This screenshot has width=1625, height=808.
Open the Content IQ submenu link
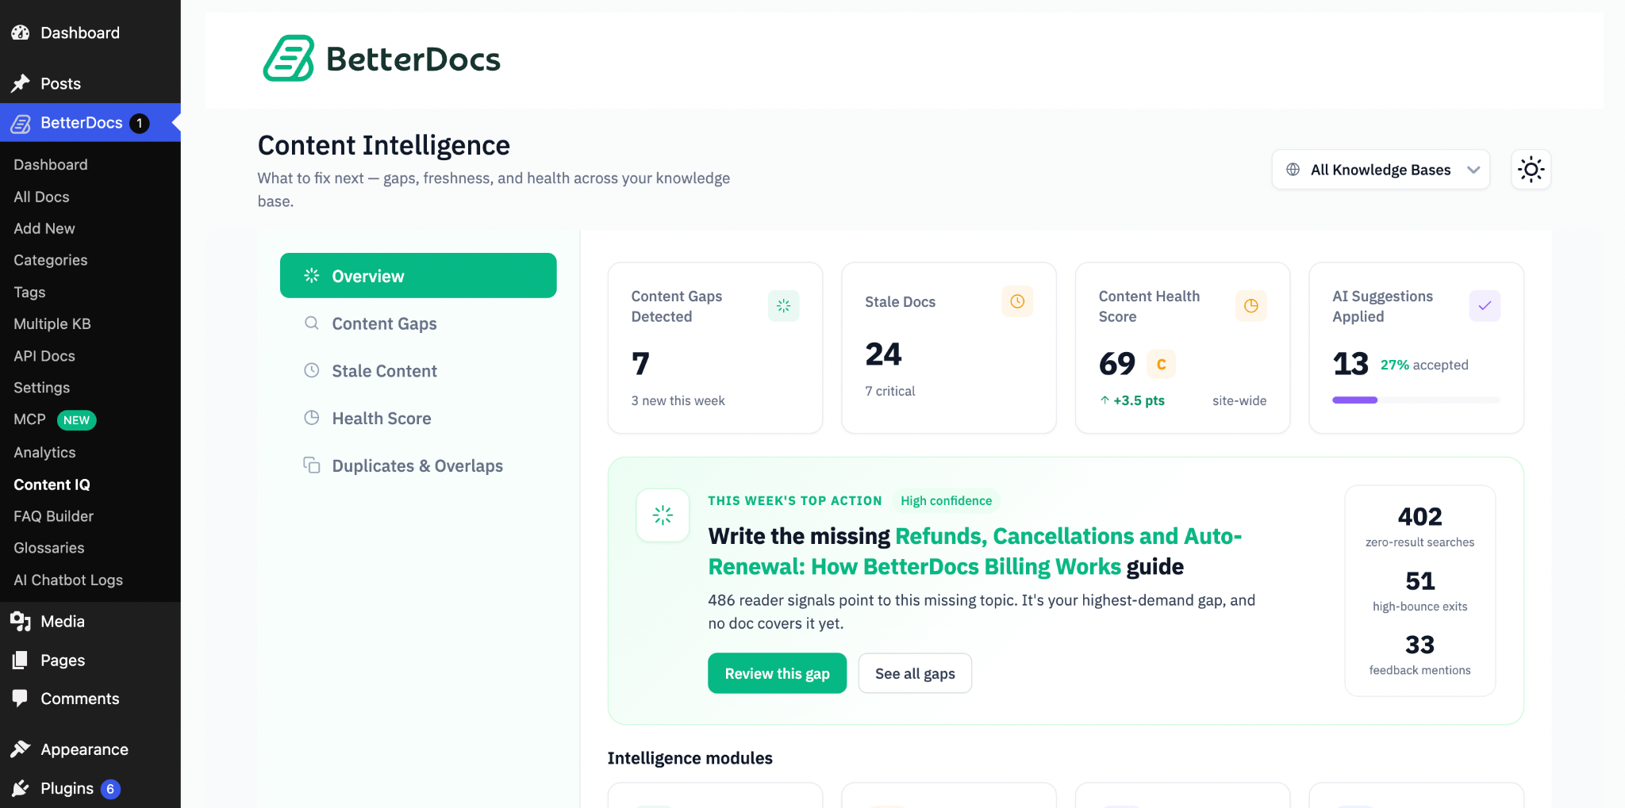click(52, 484)
